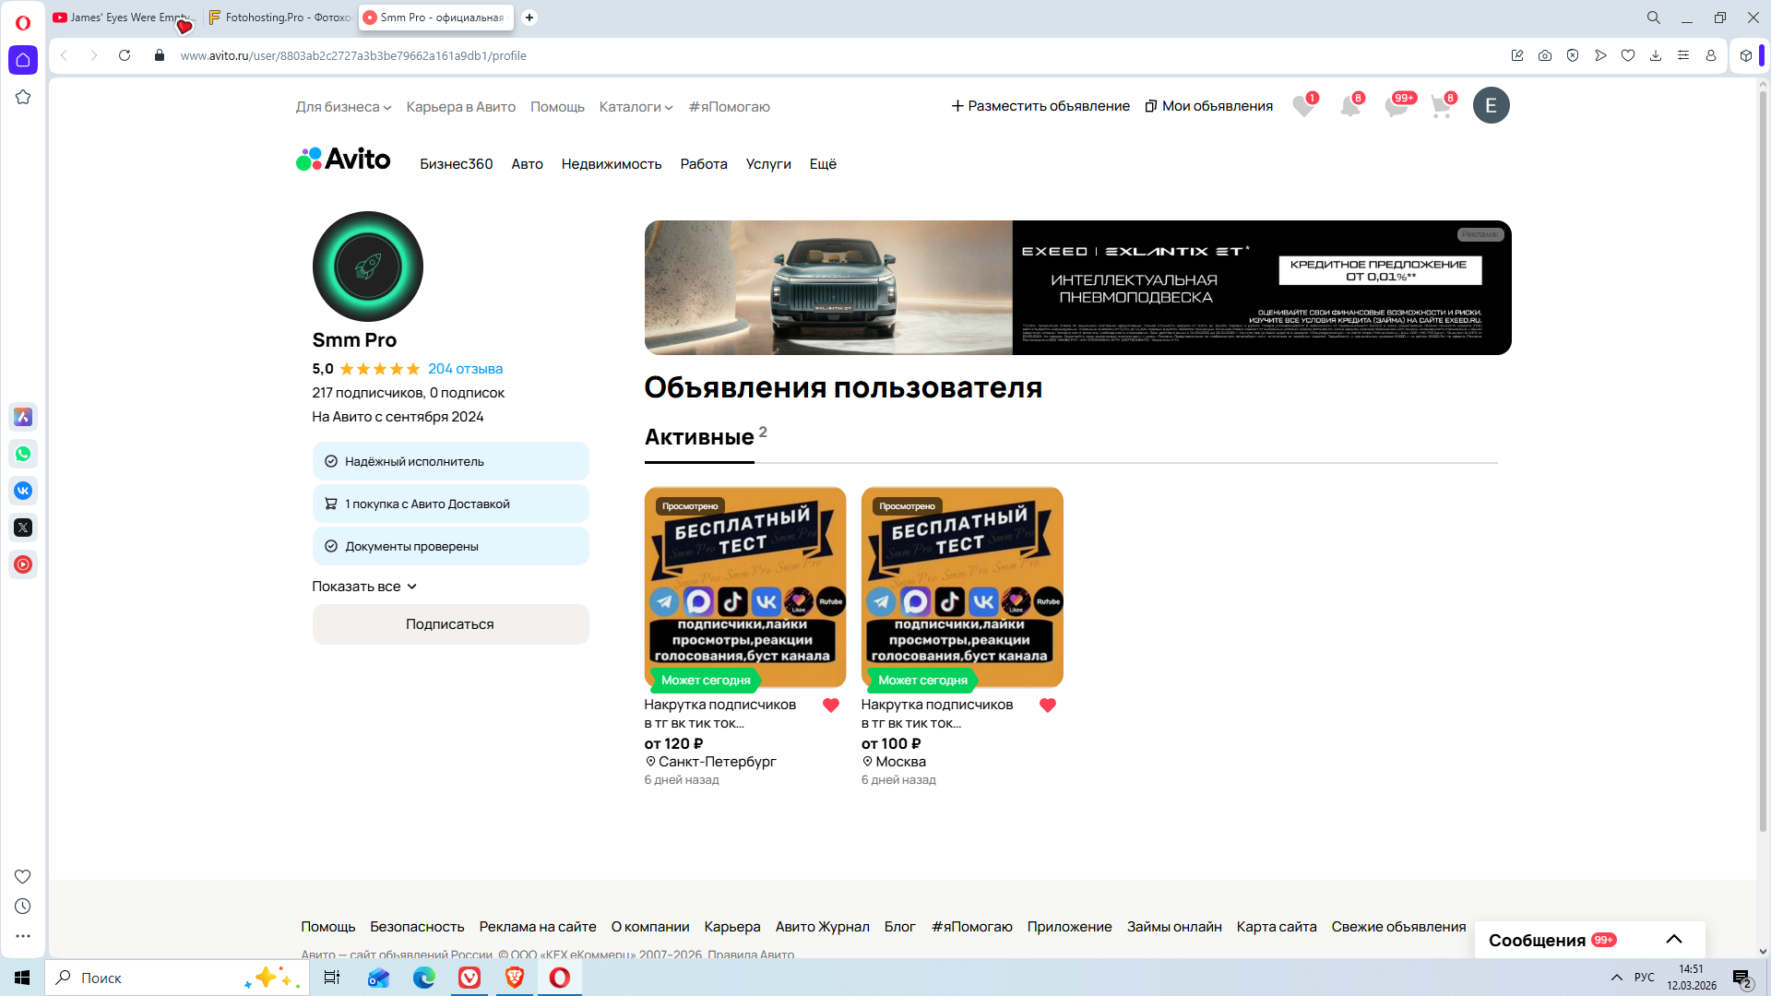This screenshot has width=1771, height=996.
Task: Open WhatsApp in Opera sidebar
Action: pos(23,454)
